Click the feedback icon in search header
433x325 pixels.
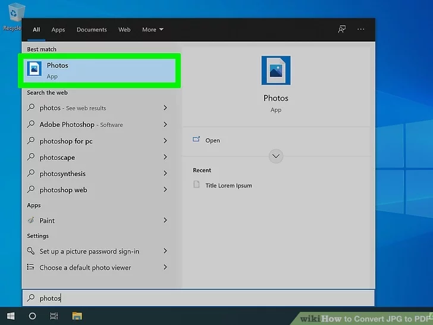coord(341,29)
